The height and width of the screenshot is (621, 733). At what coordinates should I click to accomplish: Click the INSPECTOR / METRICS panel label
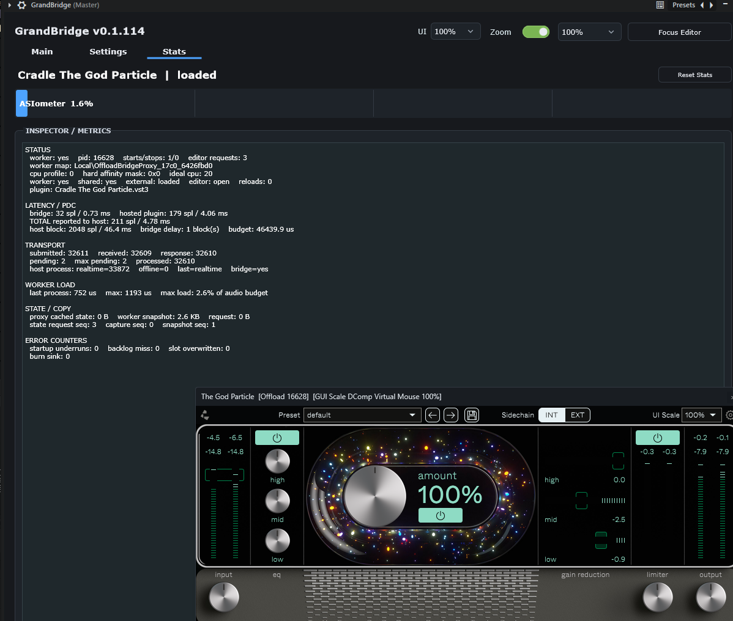(69, 131)
